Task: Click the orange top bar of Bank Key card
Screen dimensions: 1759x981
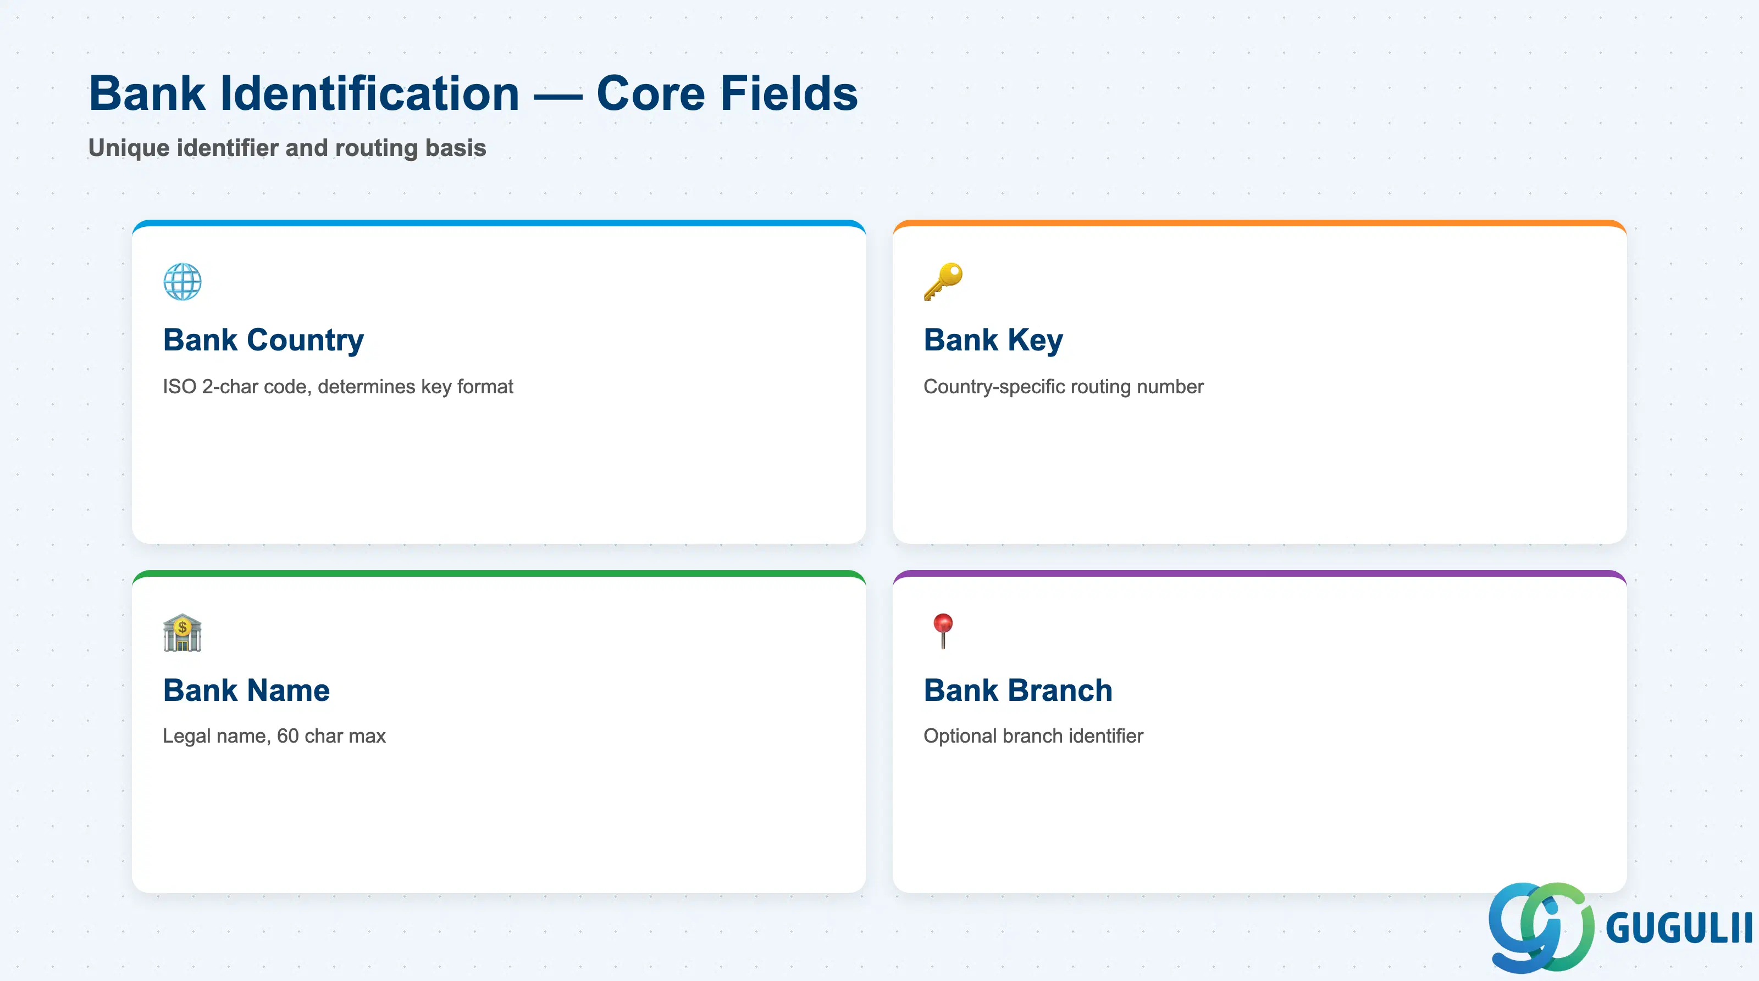Action: (x=1260, y=223)
